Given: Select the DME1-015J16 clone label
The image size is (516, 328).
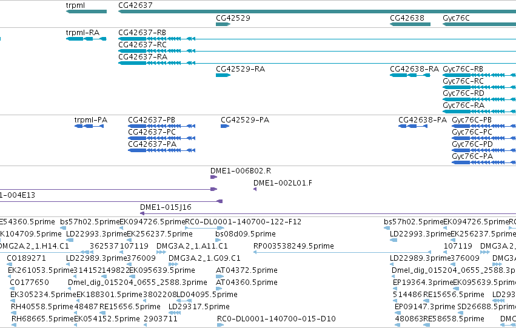Looking at the screenshot, I should (166, 207).
